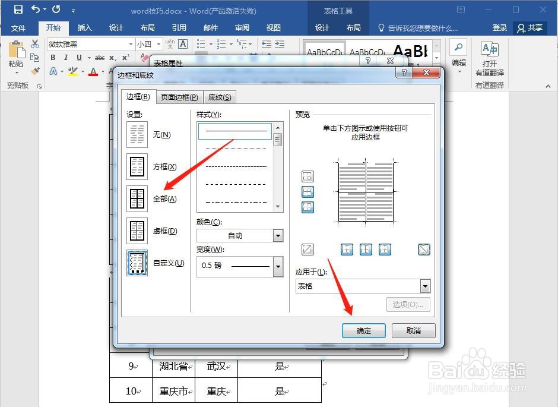Image resolution: width=558 pixels, height=407 pixels.
Task: Click the 取消 button
Action: 413,330
